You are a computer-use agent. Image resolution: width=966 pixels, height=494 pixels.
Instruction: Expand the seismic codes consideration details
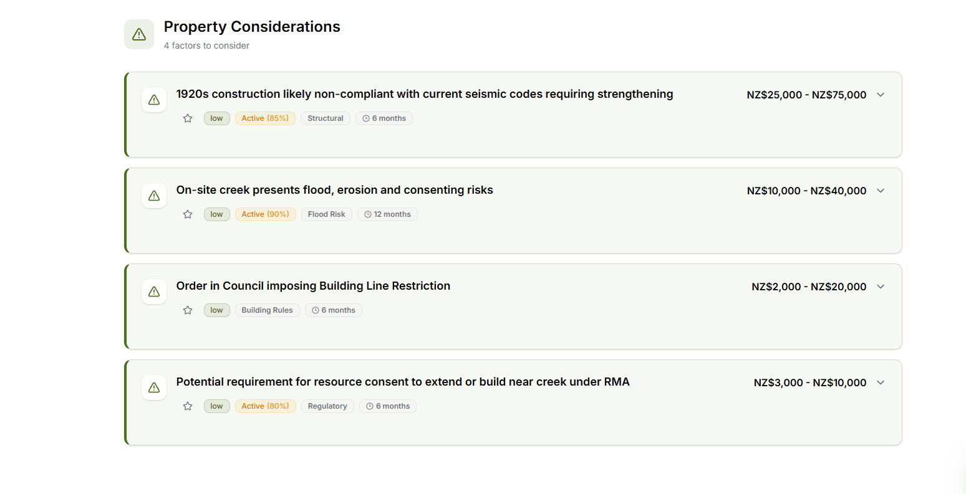tap(881, 95)
